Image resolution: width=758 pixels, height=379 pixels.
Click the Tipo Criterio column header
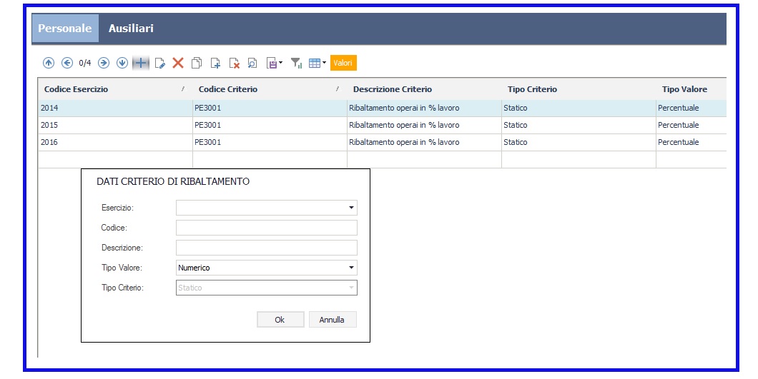coord(579,89)
